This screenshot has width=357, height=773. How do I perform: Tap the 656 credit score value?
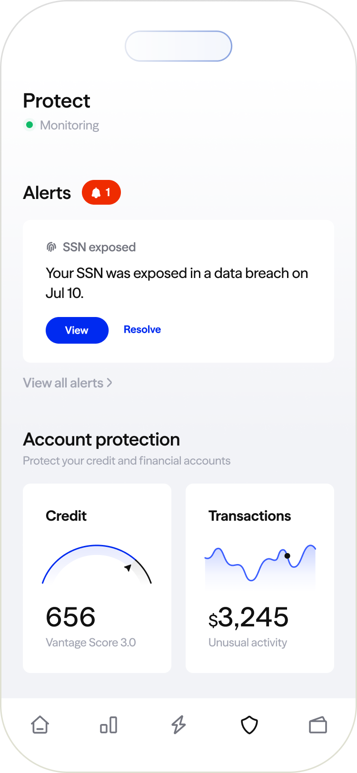pos(70,617)
